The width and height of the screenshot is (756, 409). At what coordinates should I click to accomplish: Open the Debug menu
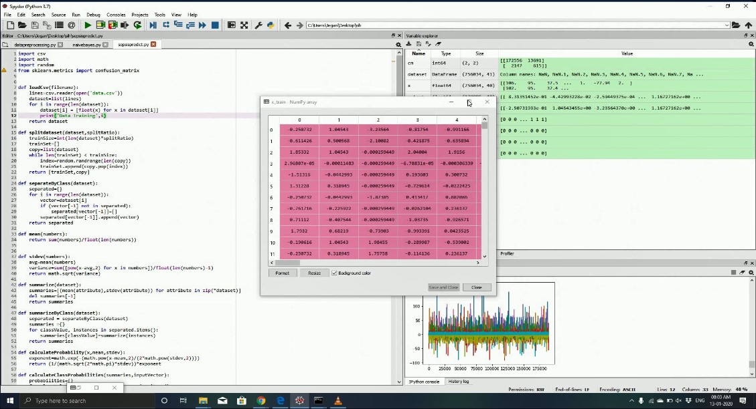tap(93, 14)
